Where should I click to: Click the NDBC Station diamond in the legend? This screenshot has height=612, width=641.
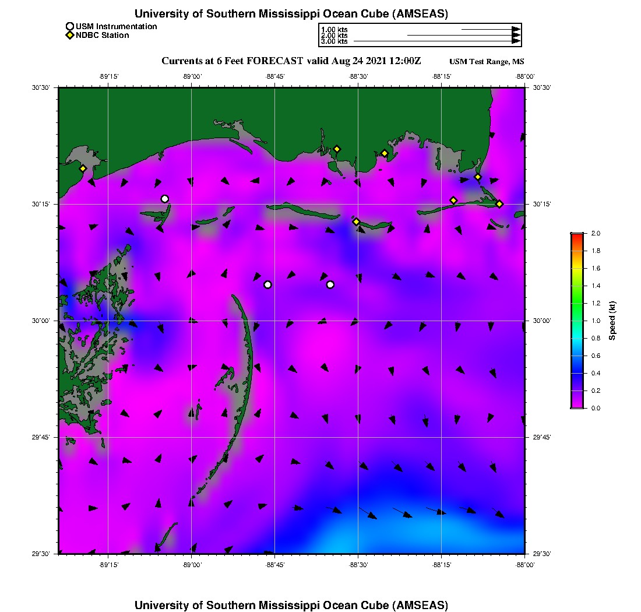pos(70,36)
